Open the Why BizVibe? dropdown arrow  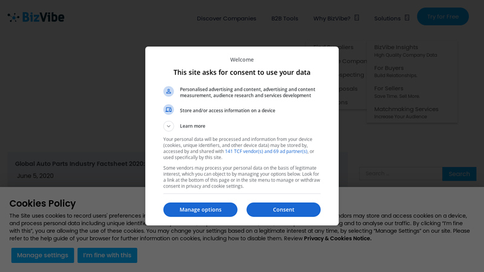[x=357, y=18]
